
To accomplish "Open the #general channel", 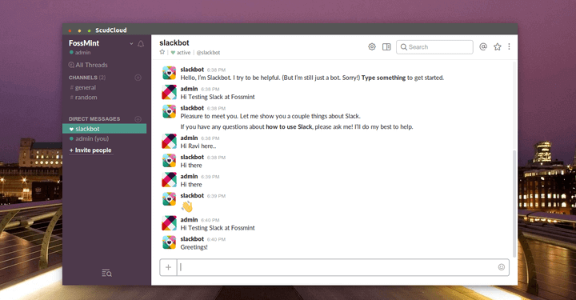I will pyautogui.click(x=83, y=87).
